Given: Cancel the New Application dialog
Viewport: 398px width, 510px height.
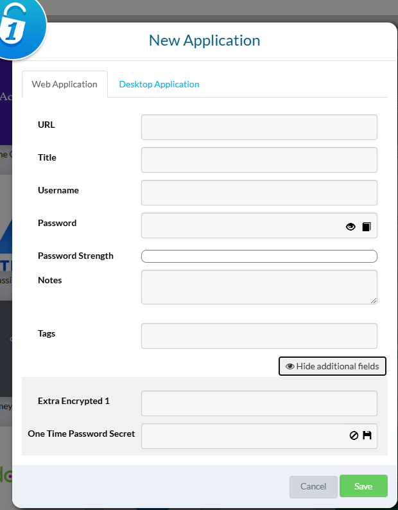Looking at the screenshot, I should (313, 487).
